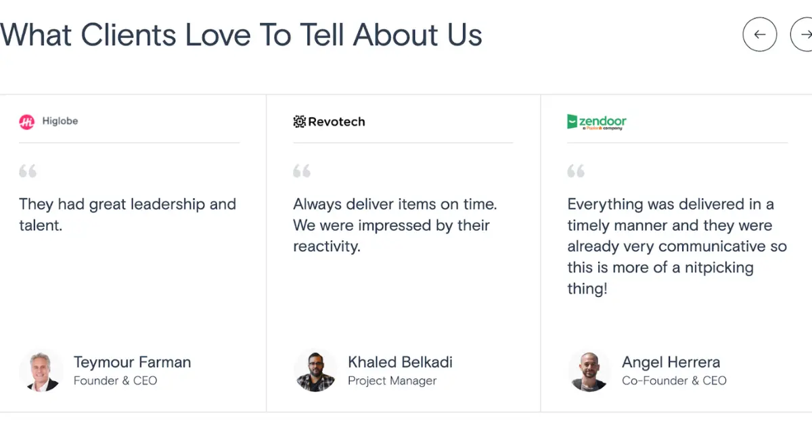This screenshot has width=812, height=425.
Task: Click Teymour Farman's profile photo
Action: click(41, 370)
